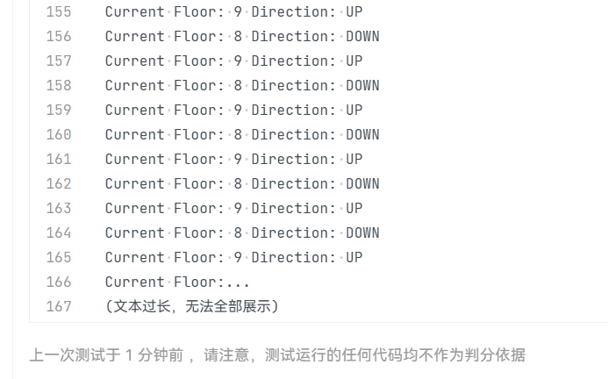
Task: Click line number 155 in the gutter
Action: pos(58,12)
